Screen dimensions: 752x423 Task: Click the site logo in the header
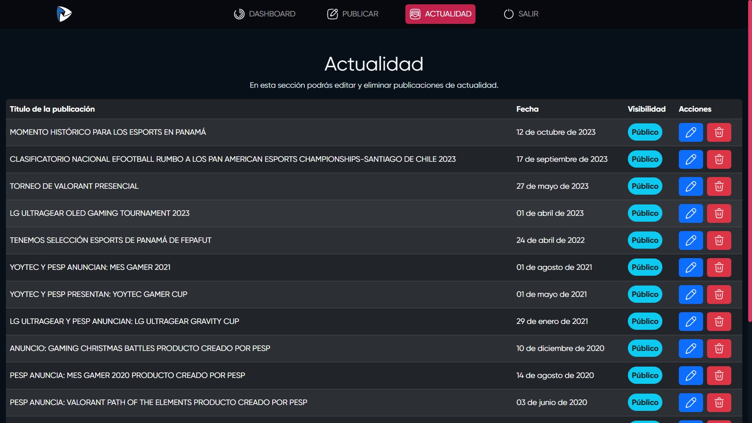coord(64,14)
